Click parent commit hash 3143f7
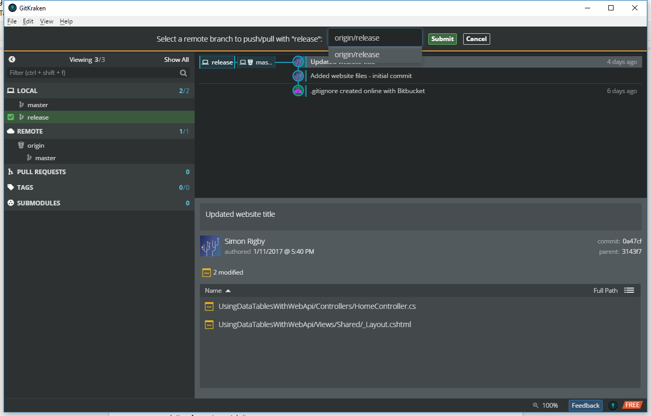The height and width of the screenshot is (416, 651). pos(631,252)
